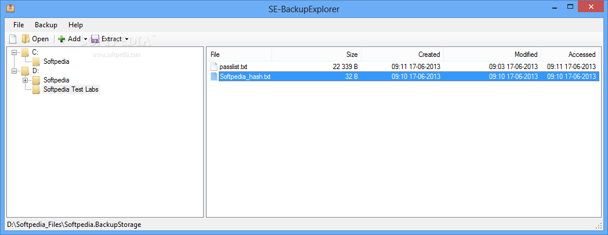This screenshot has height=235, width=608.
Task: Click the Extract toolbar button label
Action: tap(111, 39)
